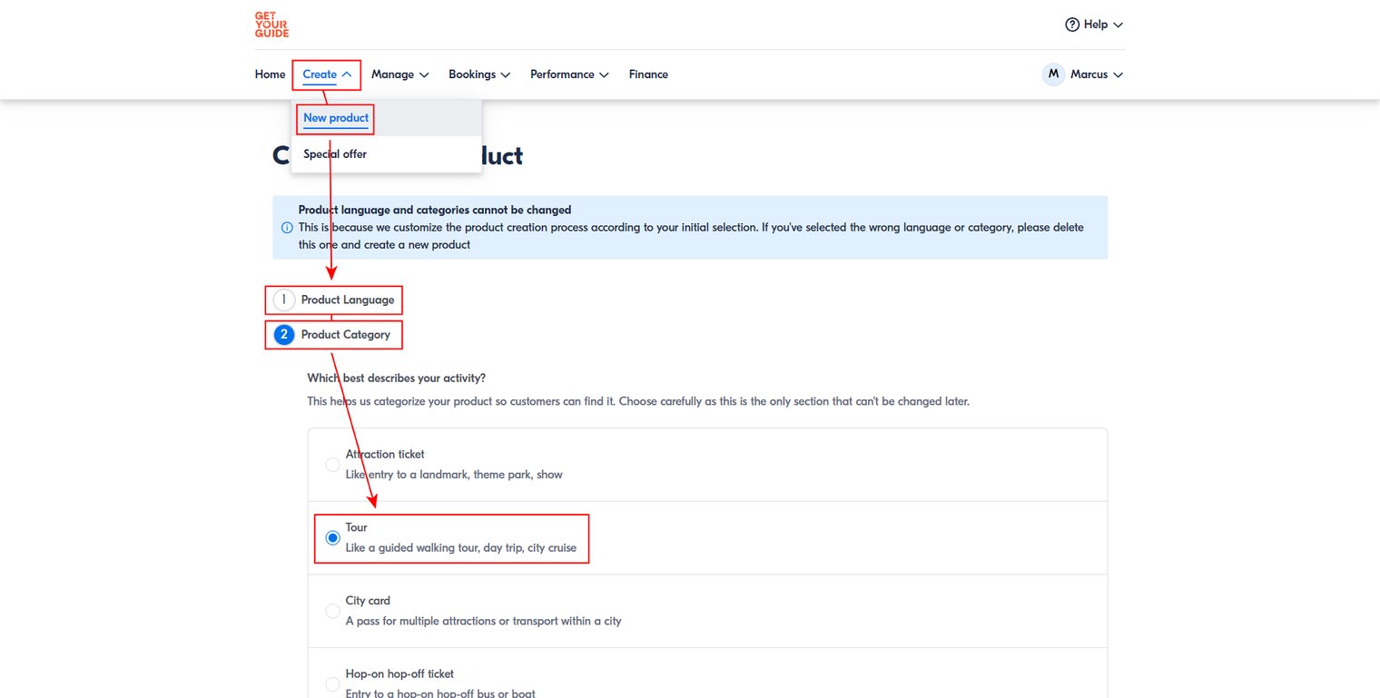
Task: Click 'A pass for multiple attractions' description
Action: (x=484, y=622)
